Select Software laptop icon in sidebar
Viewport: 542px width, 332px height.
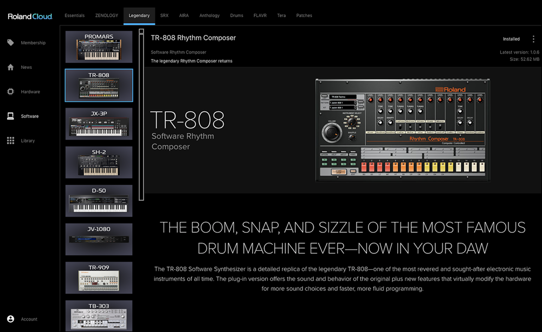pos(11,116)
